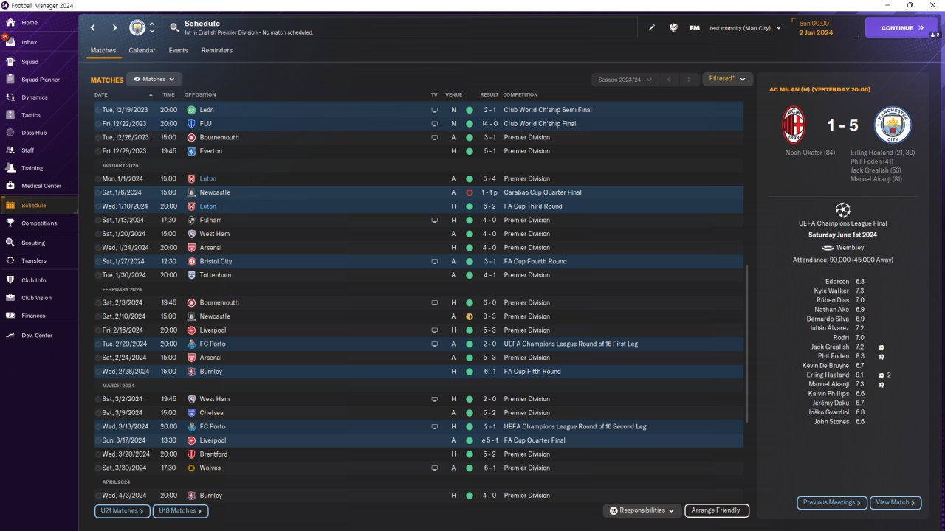This screenshot has width=945, height=531.
Task: Click the search magnifier icon
Action: click(174, 28)
